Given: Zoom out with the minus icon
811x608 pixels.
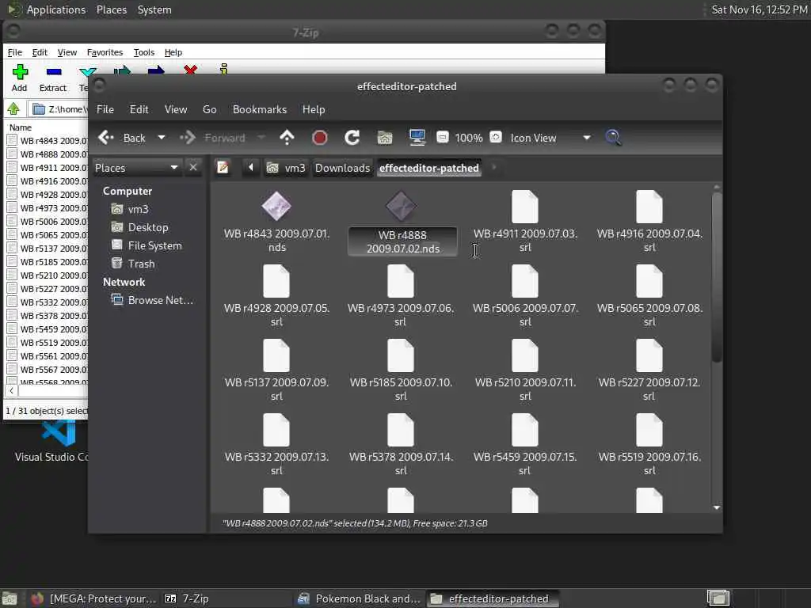Looking at the screenshot, I should (x=442, y=137).
